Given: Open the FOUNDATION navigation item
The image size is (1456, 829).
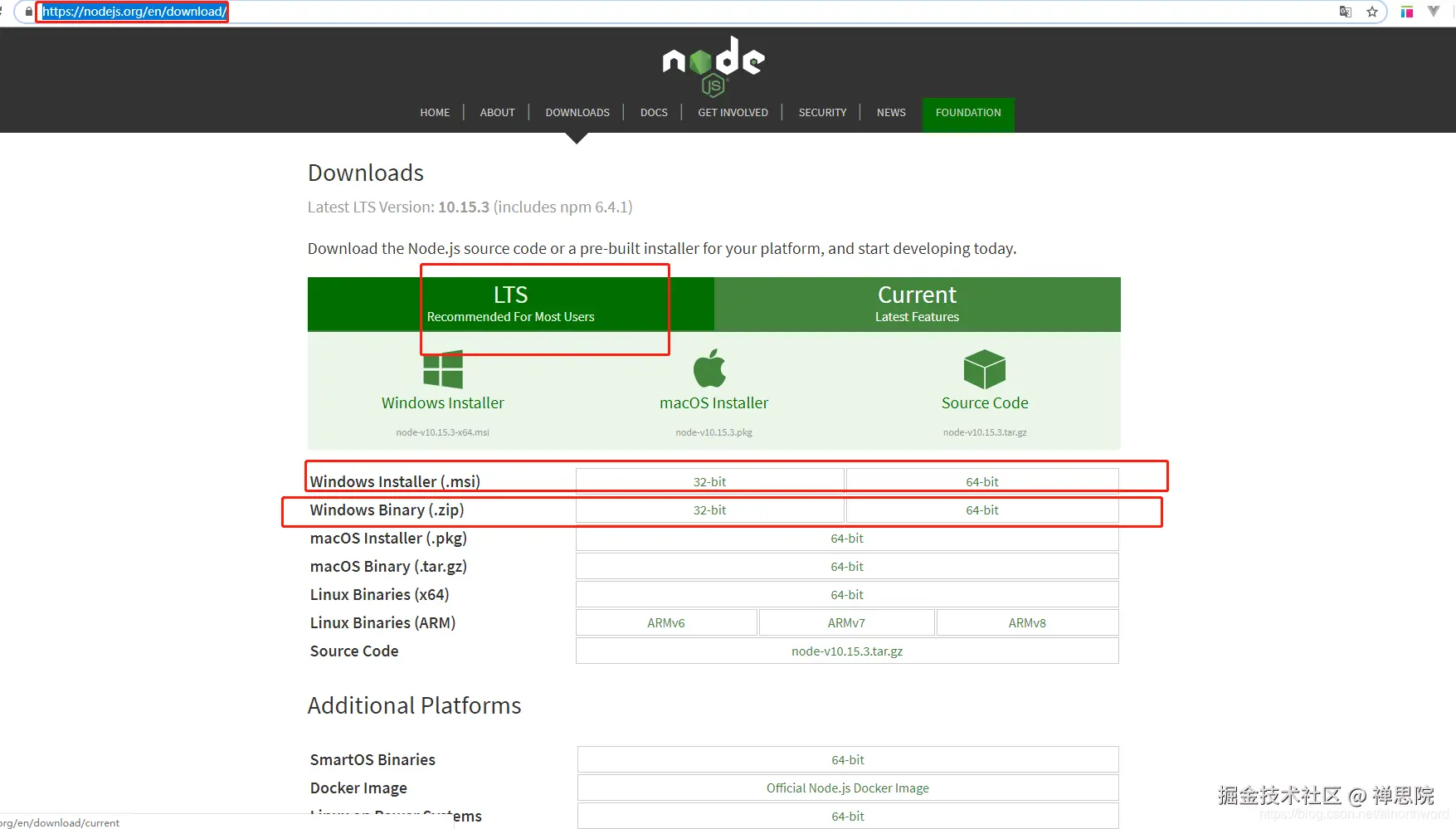Looking at the screenshot, I should click(x=968, y=113).
